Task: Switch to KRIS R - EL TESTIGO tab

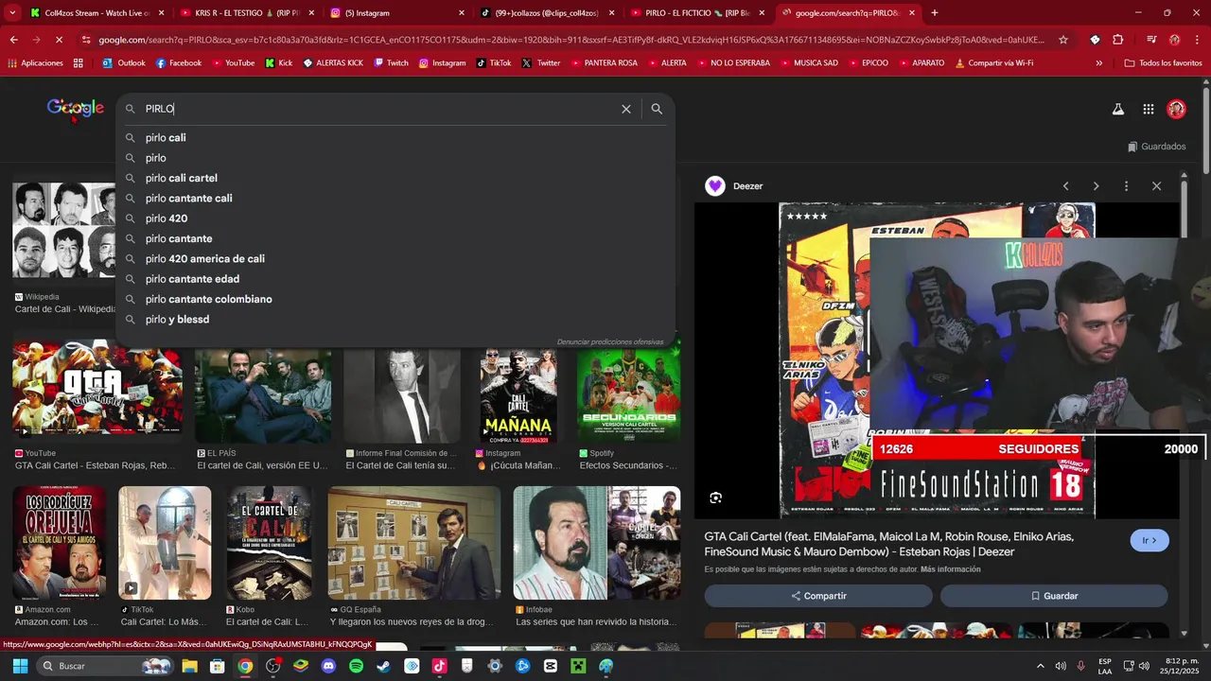Action: coord(247,13)
